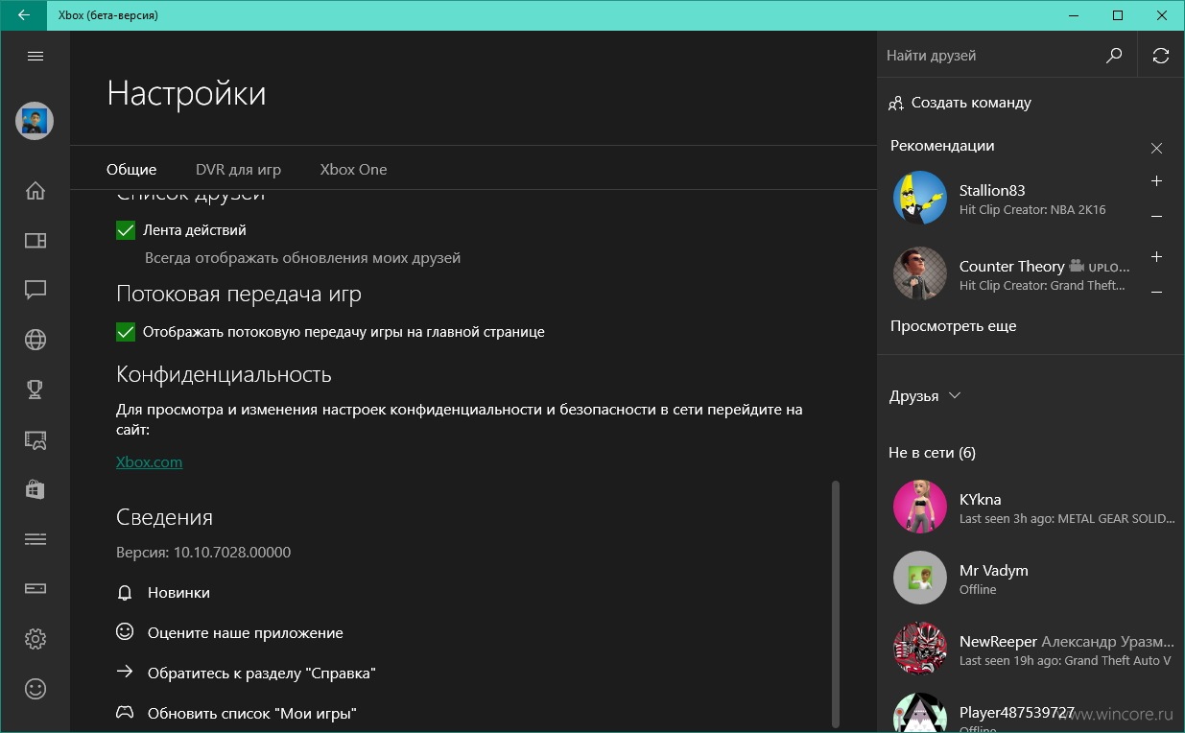1185x733 pixels.
Task: Switch to the Общие tab
Action: tap(131, 170)
